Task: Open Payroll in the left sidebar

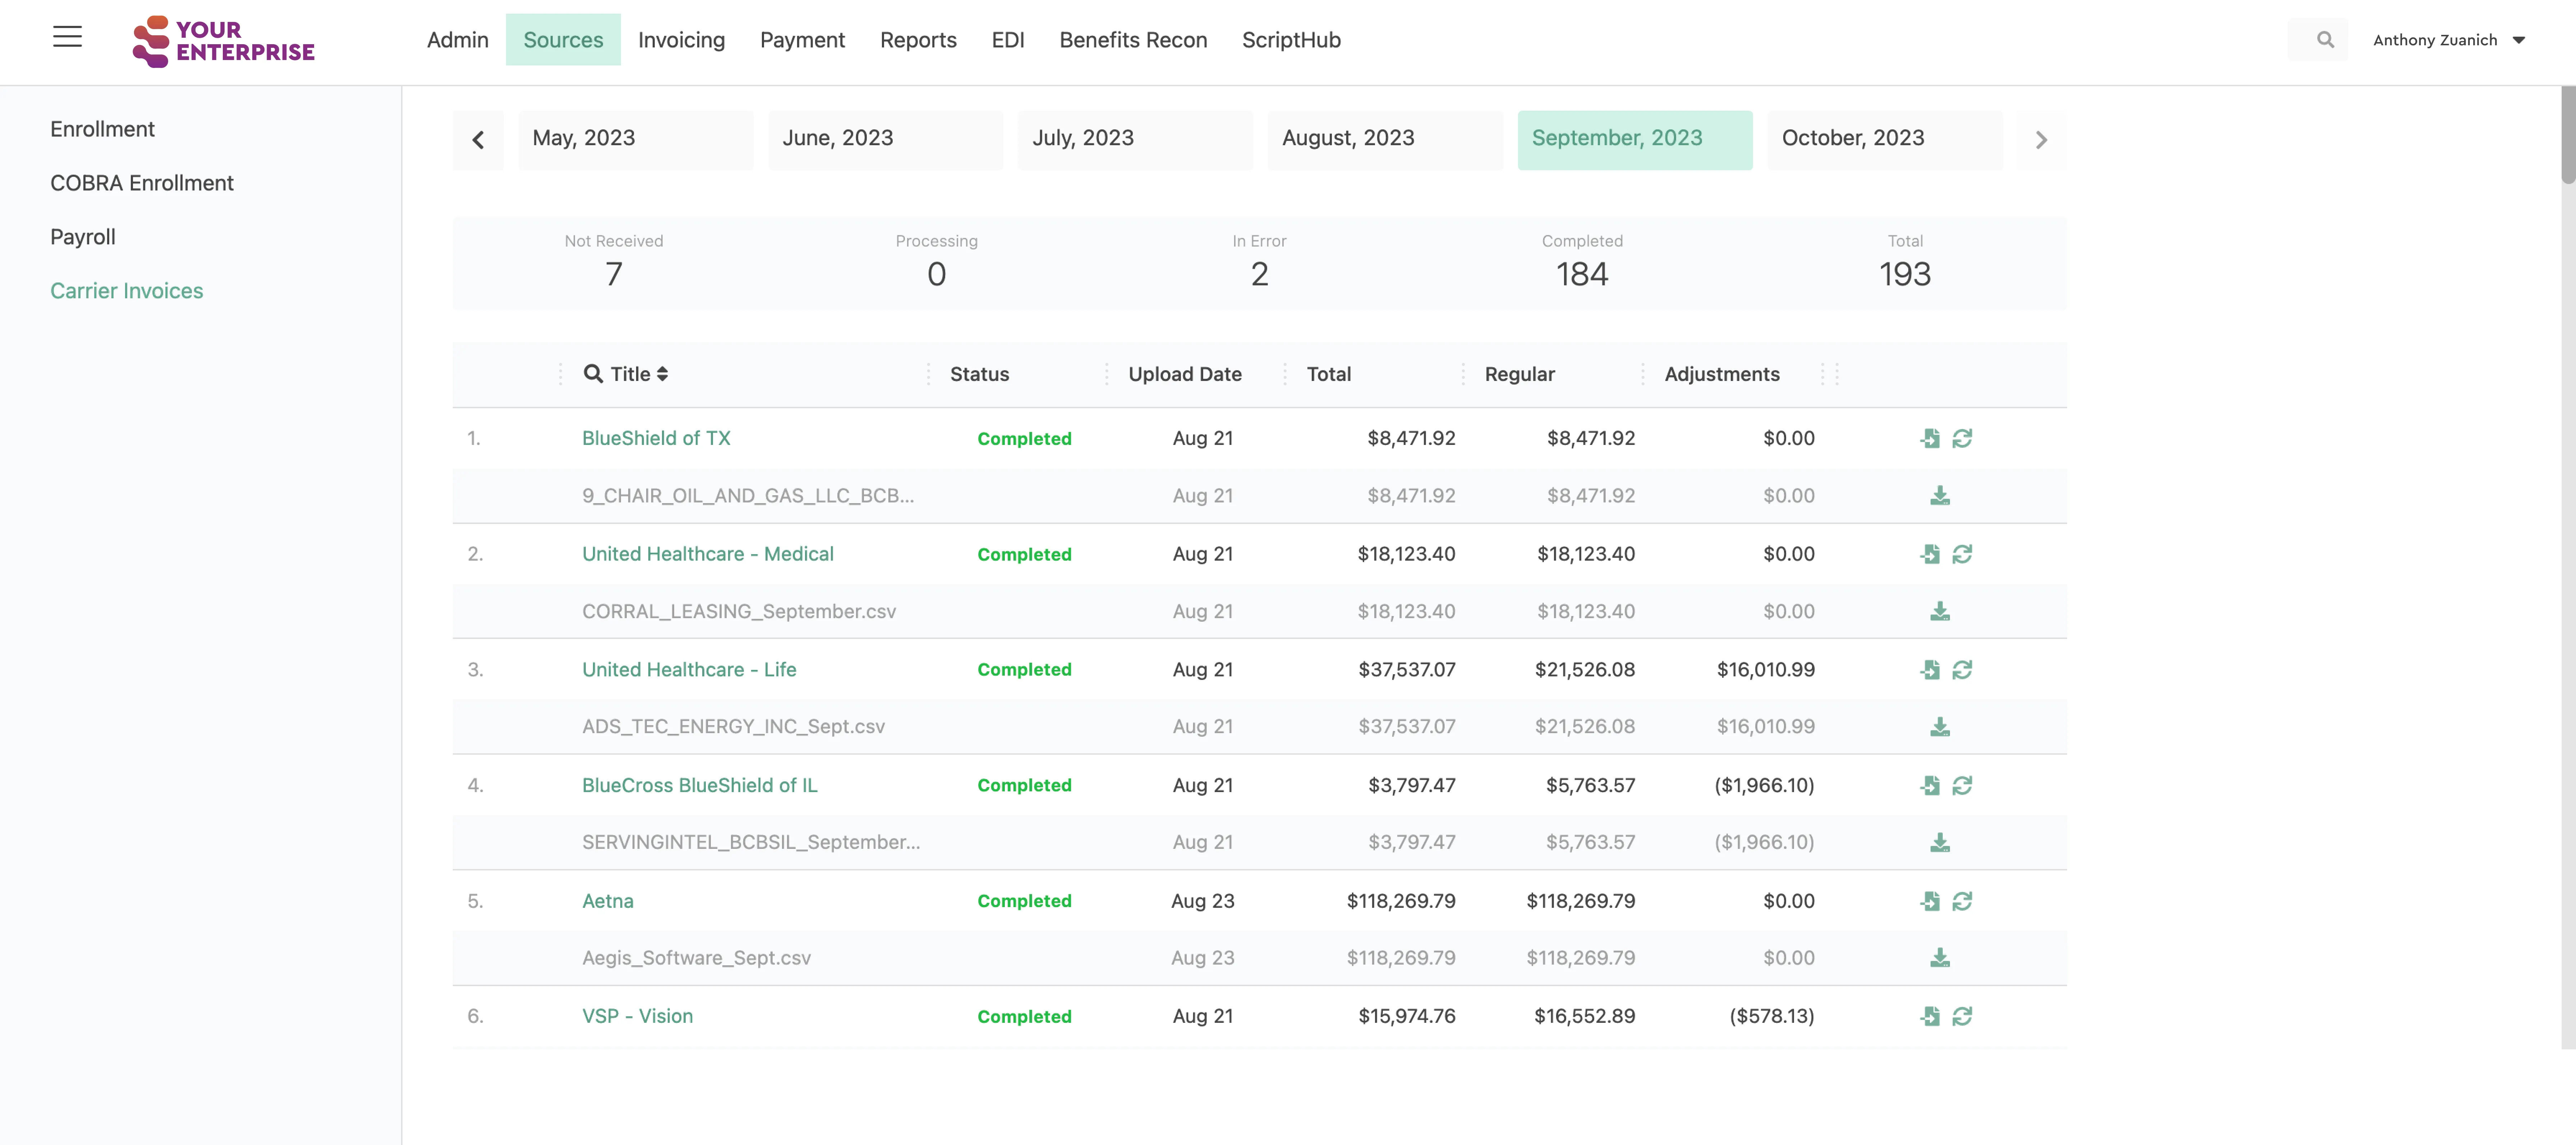Action: [x=83, y=237]
